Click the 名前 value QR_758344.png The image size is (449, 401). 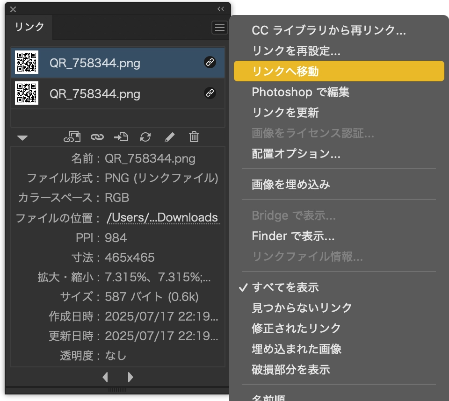(150, 158)
